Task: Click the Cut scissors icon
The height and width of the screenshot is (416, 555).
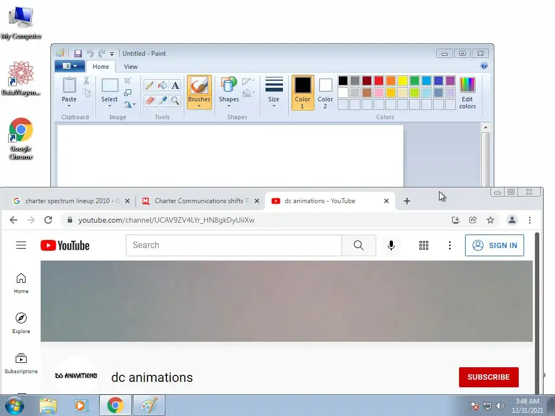Action: 86,81
